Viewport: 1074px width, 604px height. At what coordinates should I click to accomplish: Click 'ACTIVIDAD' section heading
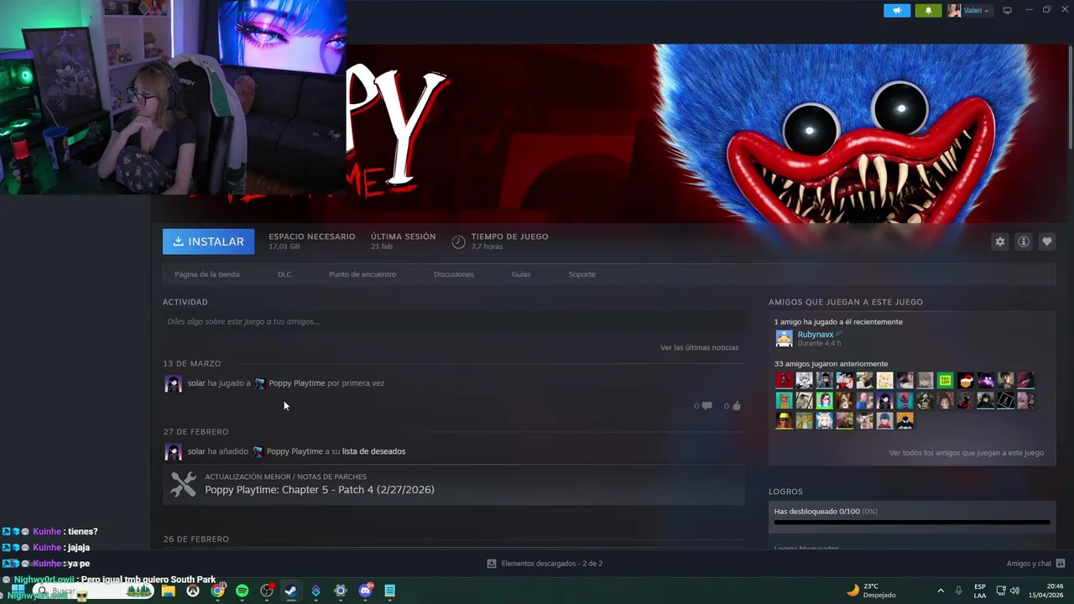[185, 302]
